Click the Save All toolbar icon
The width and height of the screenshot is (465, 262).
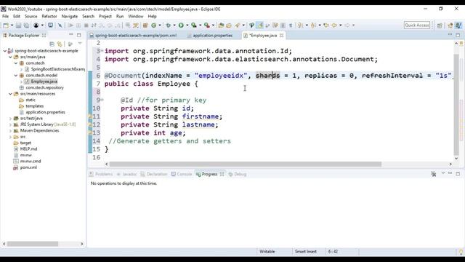point(26,25)
